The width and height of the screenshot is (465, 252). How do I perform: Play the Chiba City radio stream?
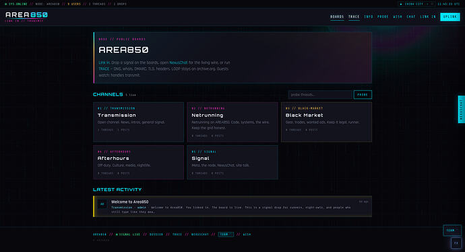[401, 4]
